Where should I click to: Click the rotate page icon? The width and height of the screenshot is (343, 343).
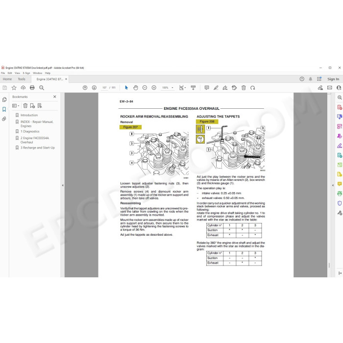[253, 88]
